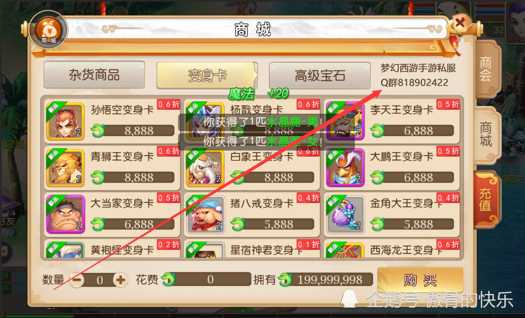Select the 西海龙王变身卡 item row

392,249
